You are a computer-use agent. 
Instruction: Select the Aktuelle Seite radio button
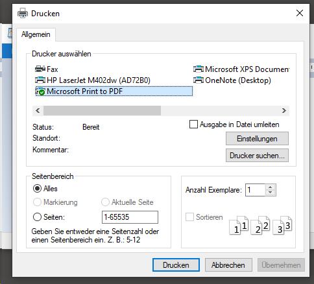tap(105, 202)
